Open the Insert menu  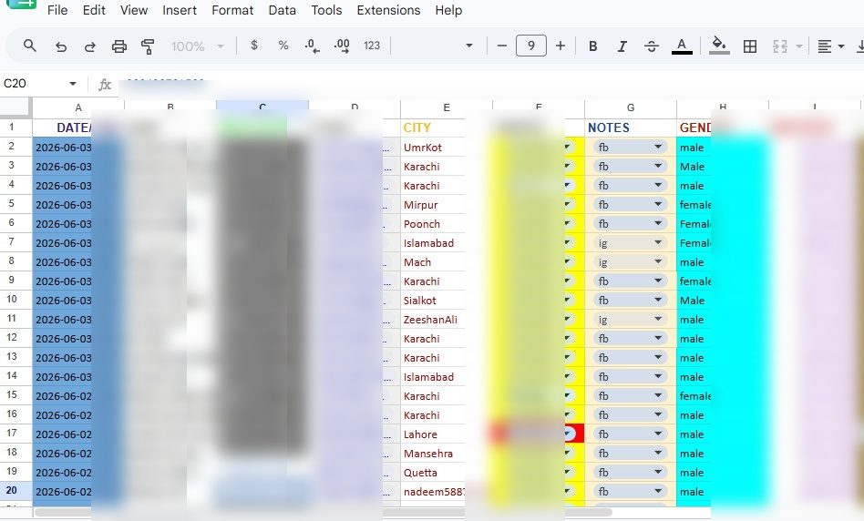coord(180,10)
